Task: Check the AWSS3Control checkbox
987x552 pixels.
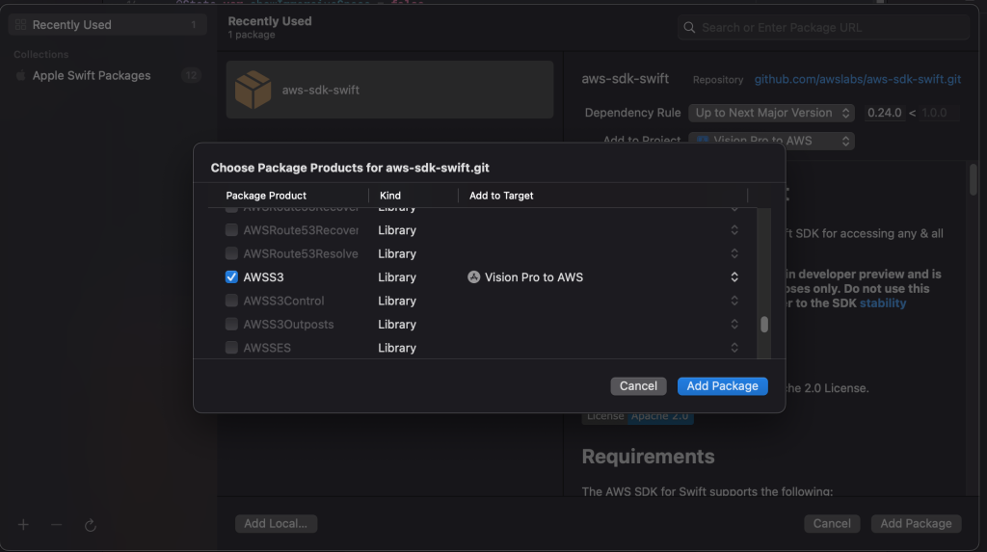Action: click(231, 301)
